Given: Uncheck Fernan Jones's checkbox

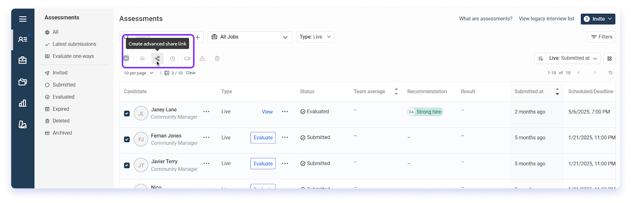Looking at the screenshot, I should coord(127,139).
